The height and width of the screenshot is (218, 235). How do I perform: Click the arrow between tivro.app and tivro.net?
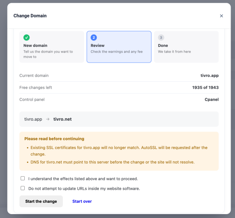click(x=48, y=119)
